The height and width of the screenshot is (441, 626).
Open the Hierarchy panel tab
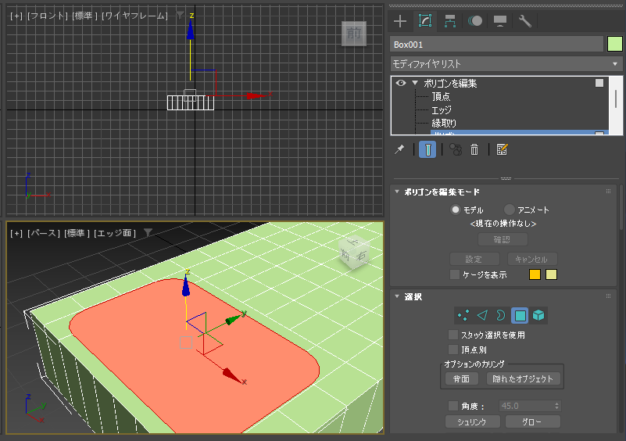pos(450,21)
